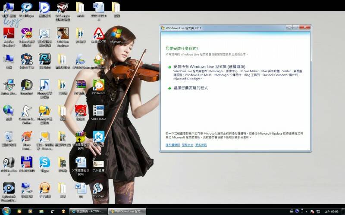Open the wlsetup Windows Live installer icon
Screen dimensions: 345x215
coord(116,35)
